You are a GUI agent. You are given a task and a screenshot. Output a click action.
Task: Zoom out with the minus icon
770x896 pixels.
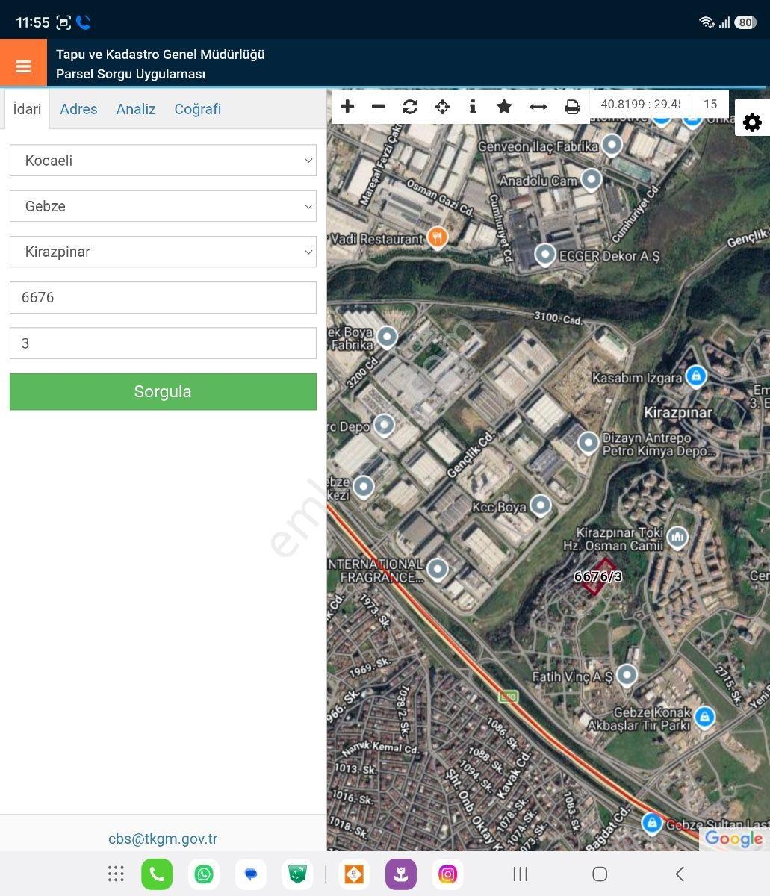379,107
